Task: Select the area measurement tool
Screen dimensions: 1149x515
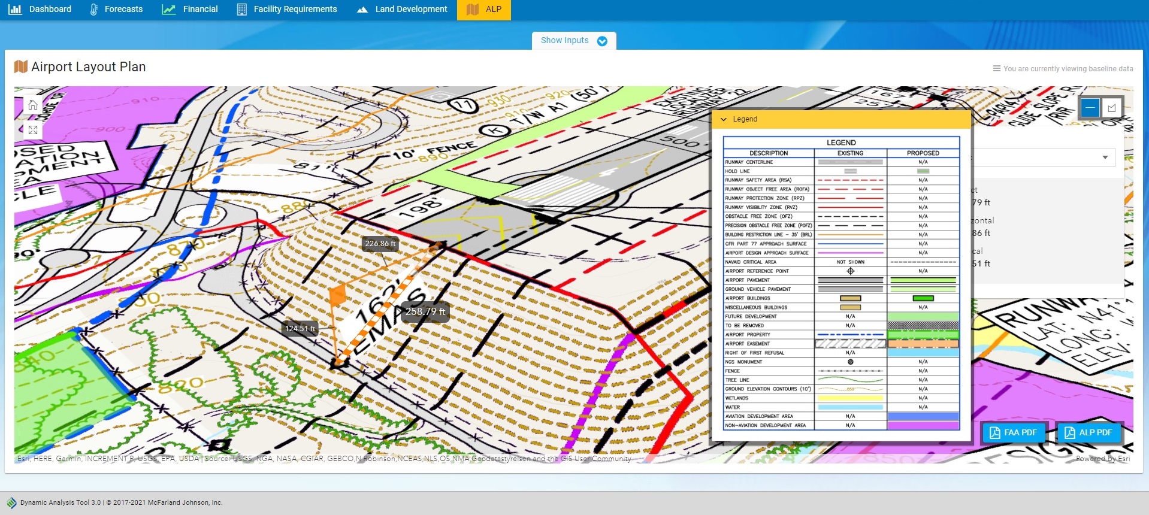Action: (1112, 108)
